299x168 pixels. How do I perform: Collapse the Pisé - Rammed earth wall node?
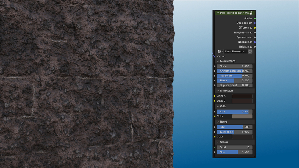218,13
